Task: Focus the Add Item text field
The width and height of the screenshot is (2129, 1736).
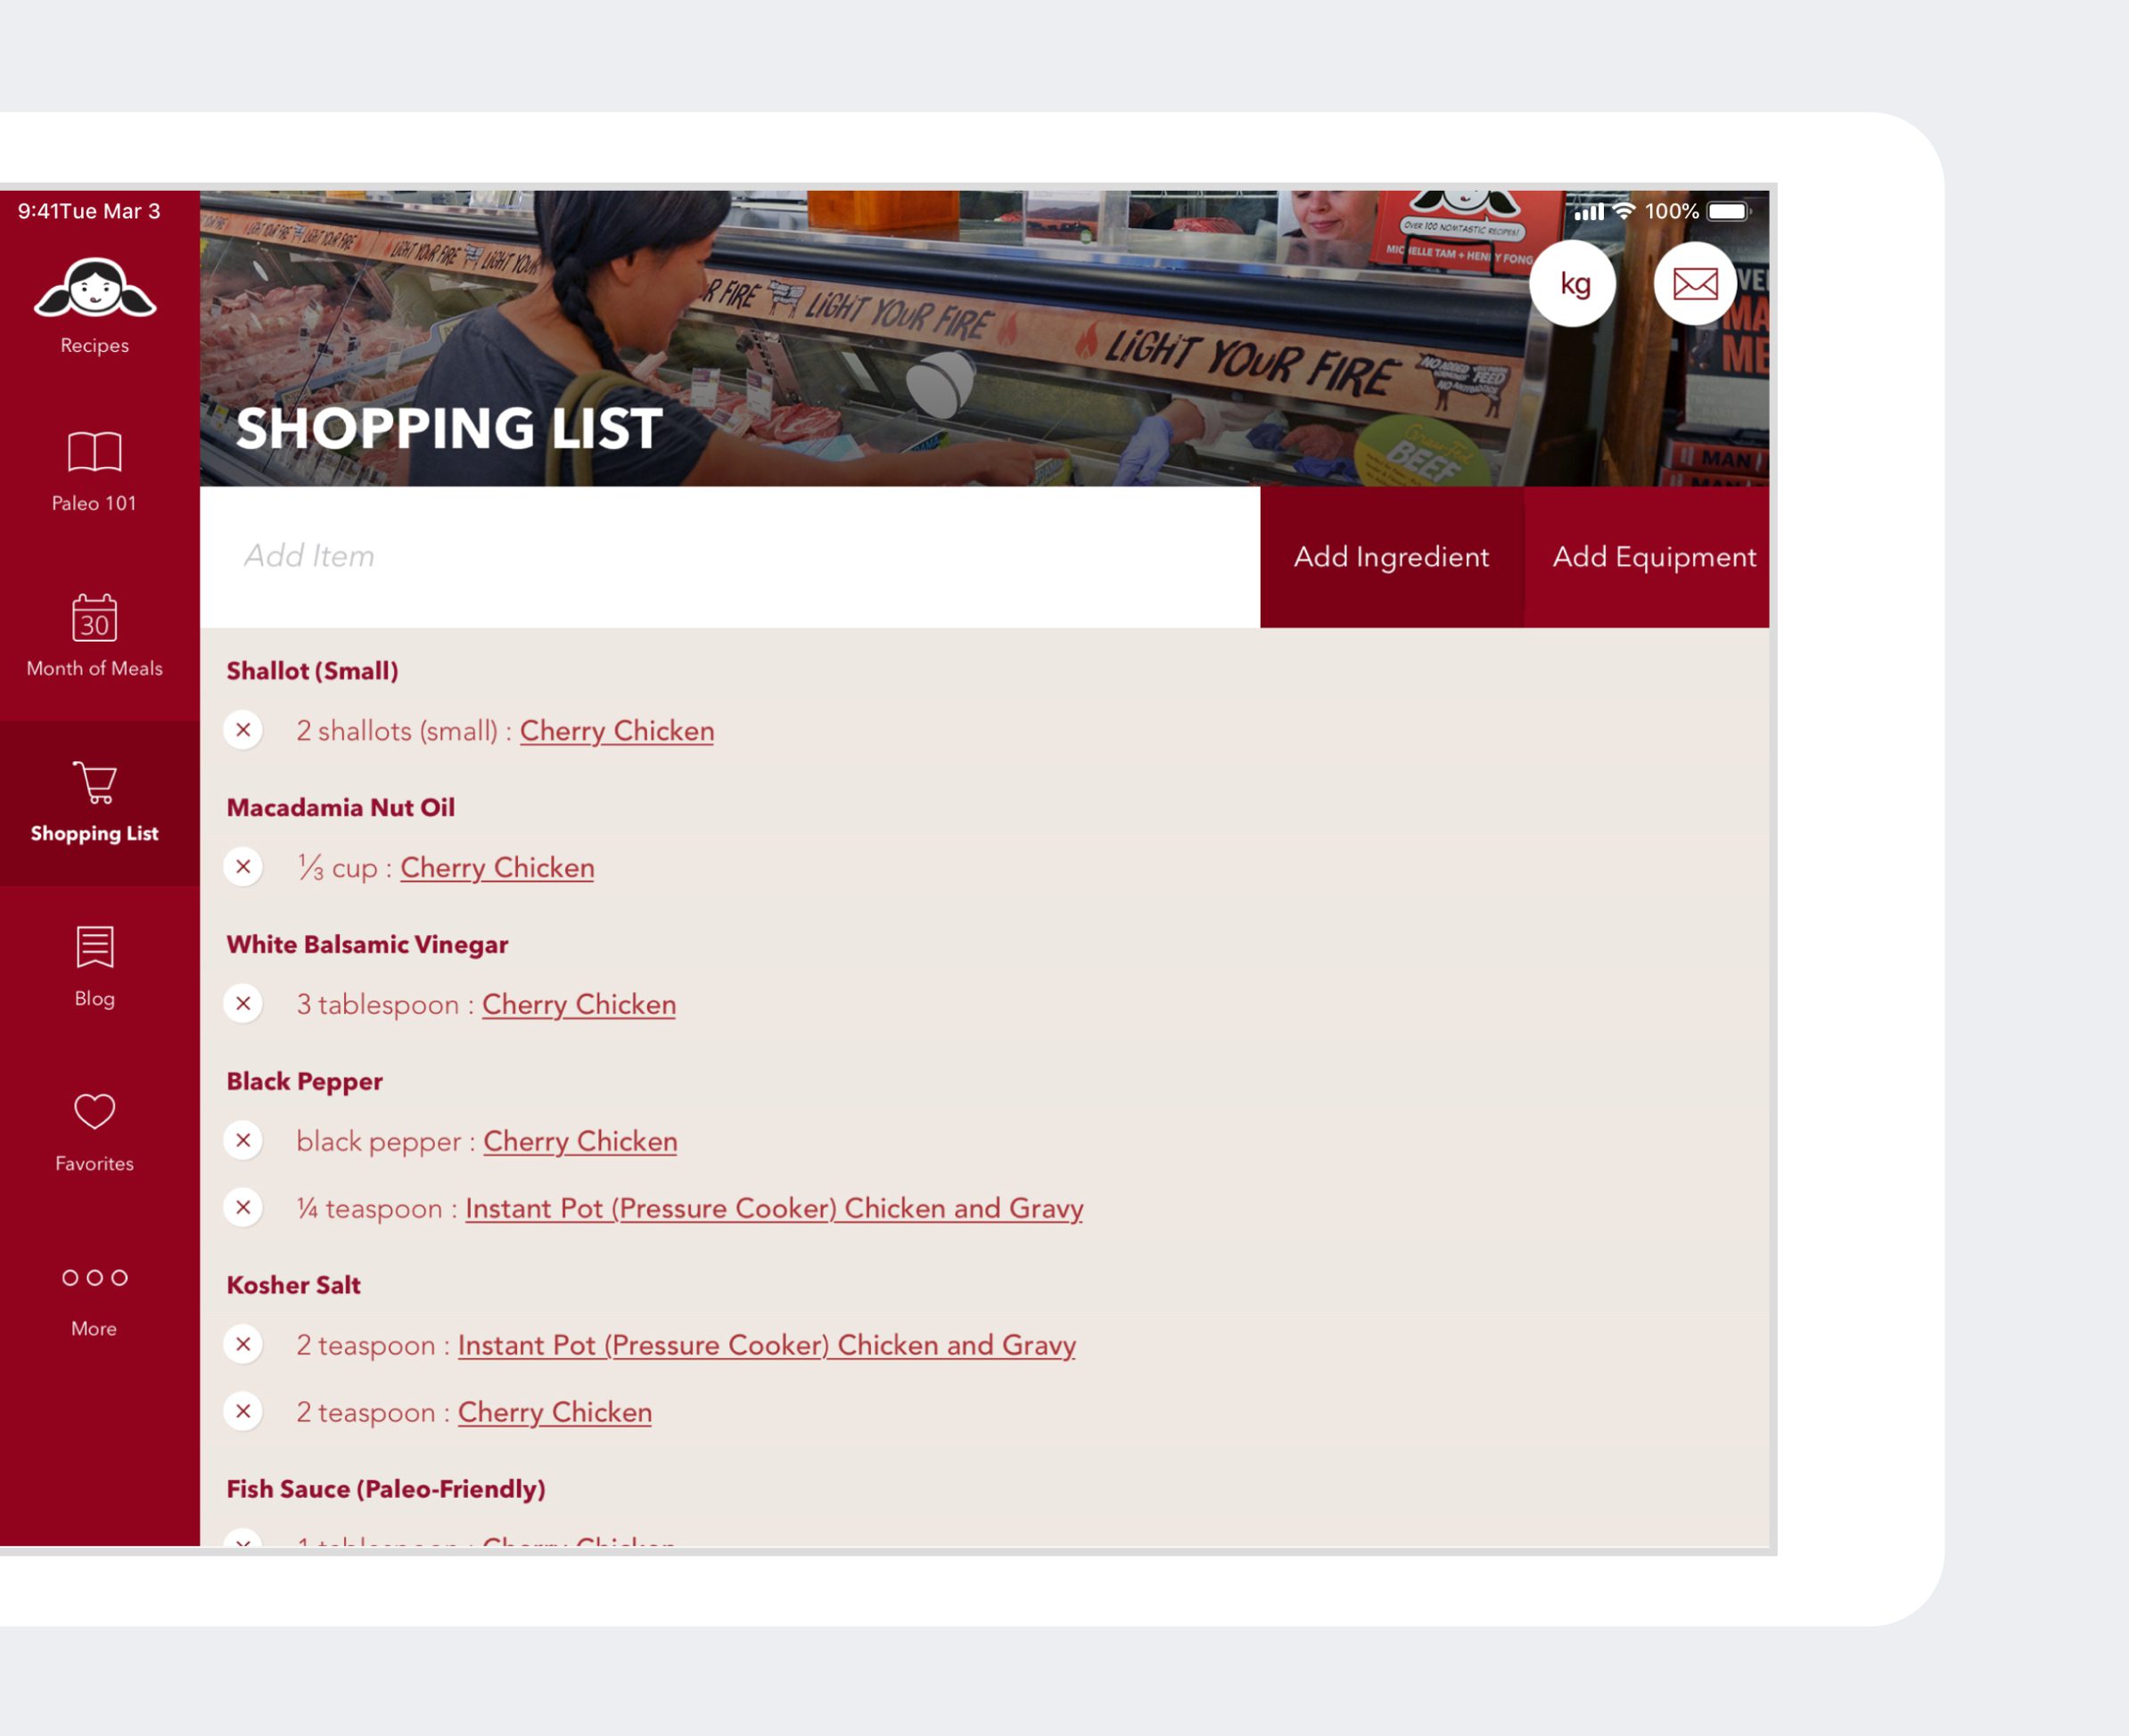Action: point(730,557)
